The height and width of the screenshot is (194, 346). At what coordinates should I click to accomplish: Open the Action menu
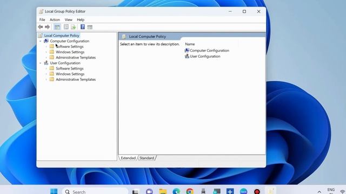(x=55, y=19)
